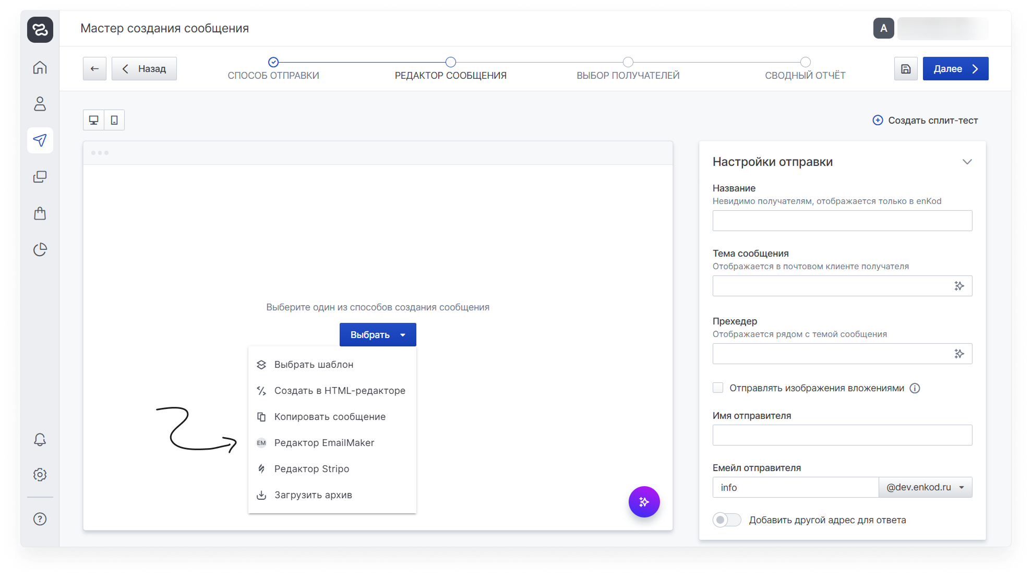This screenshot has width=1032, height=578.
Task: Go to step Сводный отчёт
Action: [x=805, y=69]
